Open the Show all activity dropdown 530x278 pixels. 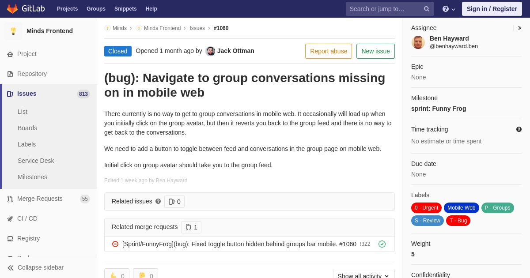point(364,274)
